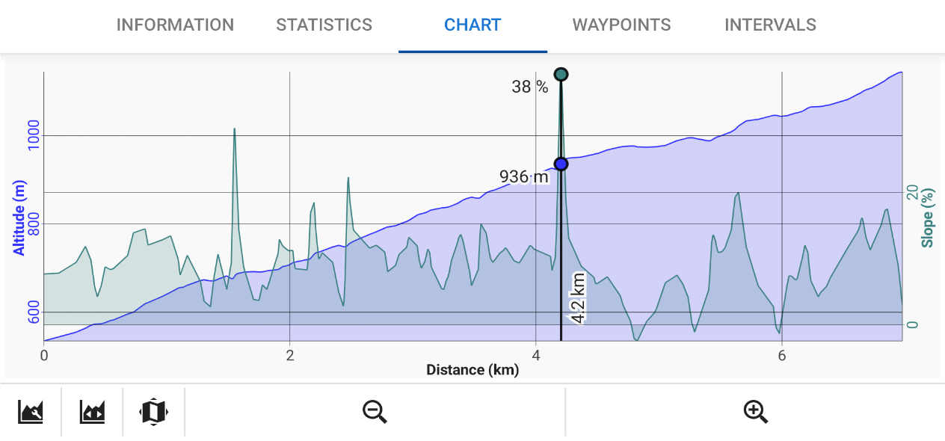Click the Slope (%) axis title
The height and width of the screenshot is (441, 945).
[x=928, y=218]
